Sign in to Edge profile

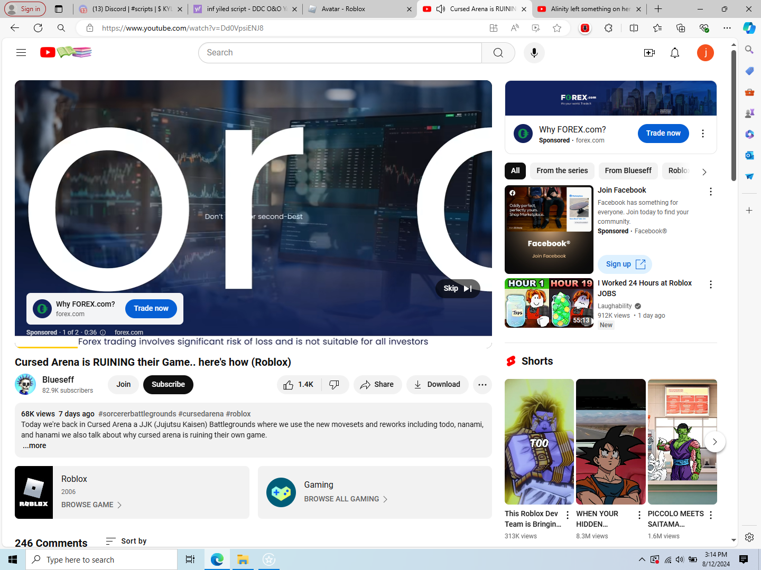25,9
